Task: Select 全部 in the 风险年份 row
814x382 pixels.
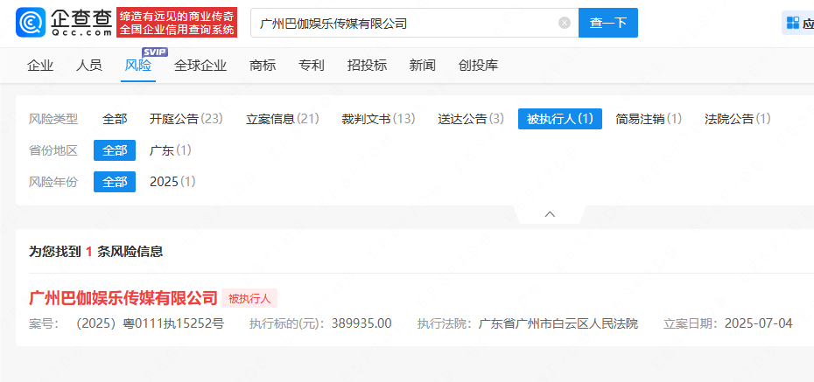Action: point(115,182)
